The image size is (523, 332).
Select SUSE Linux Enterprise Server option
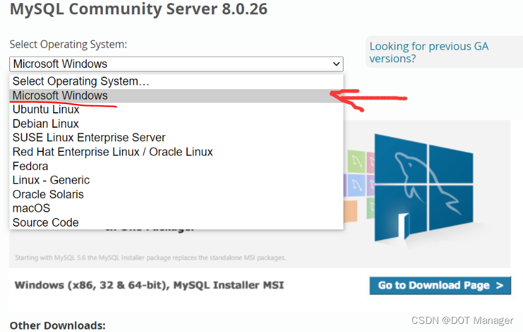point(176,138)
